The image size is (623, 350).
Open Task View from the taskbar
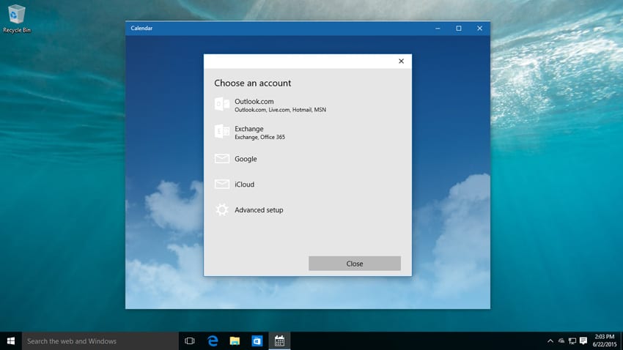click(x=190, y=341)
